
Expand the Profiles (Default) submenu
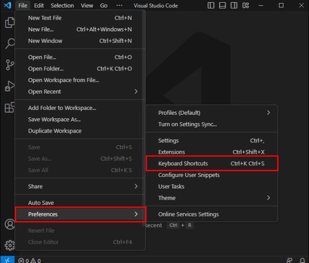(212, 113)
